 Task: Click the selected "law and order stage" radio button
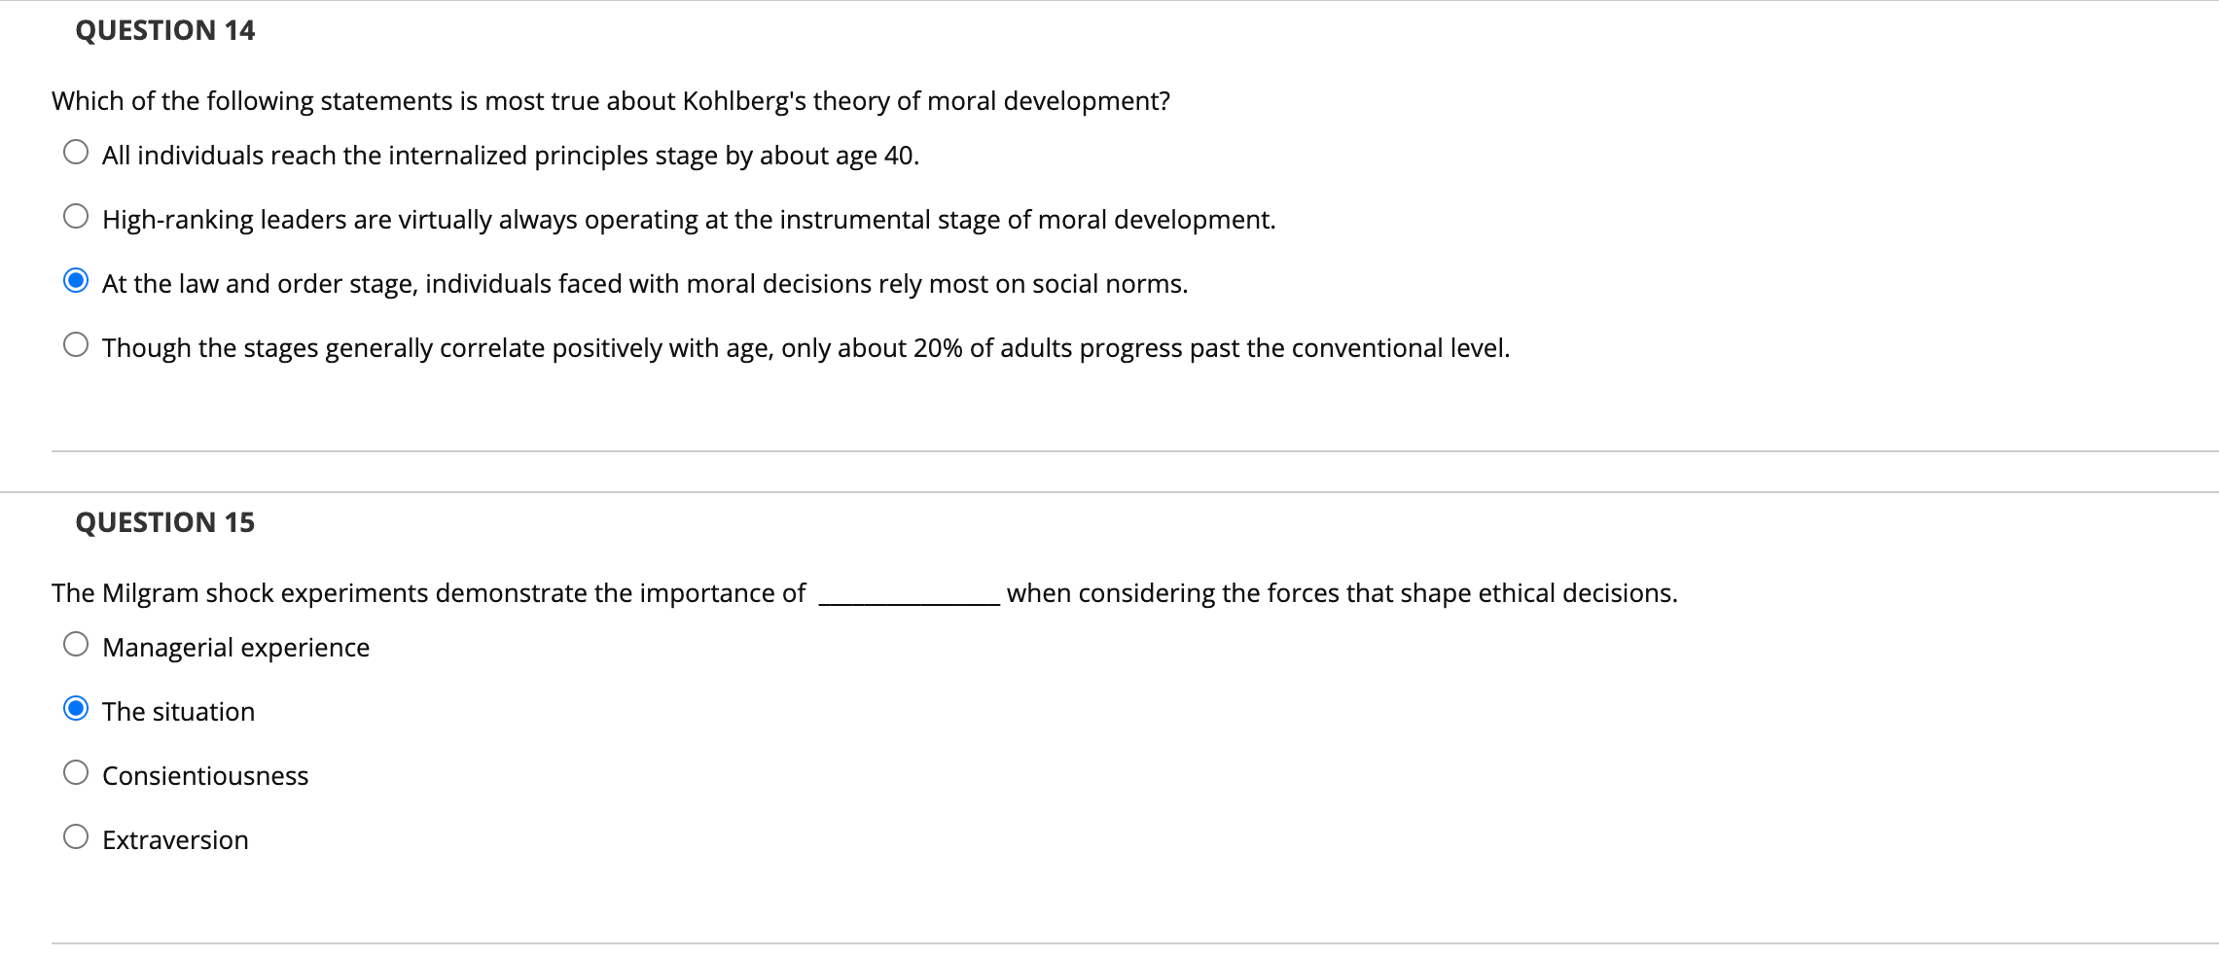pos(76,279)
